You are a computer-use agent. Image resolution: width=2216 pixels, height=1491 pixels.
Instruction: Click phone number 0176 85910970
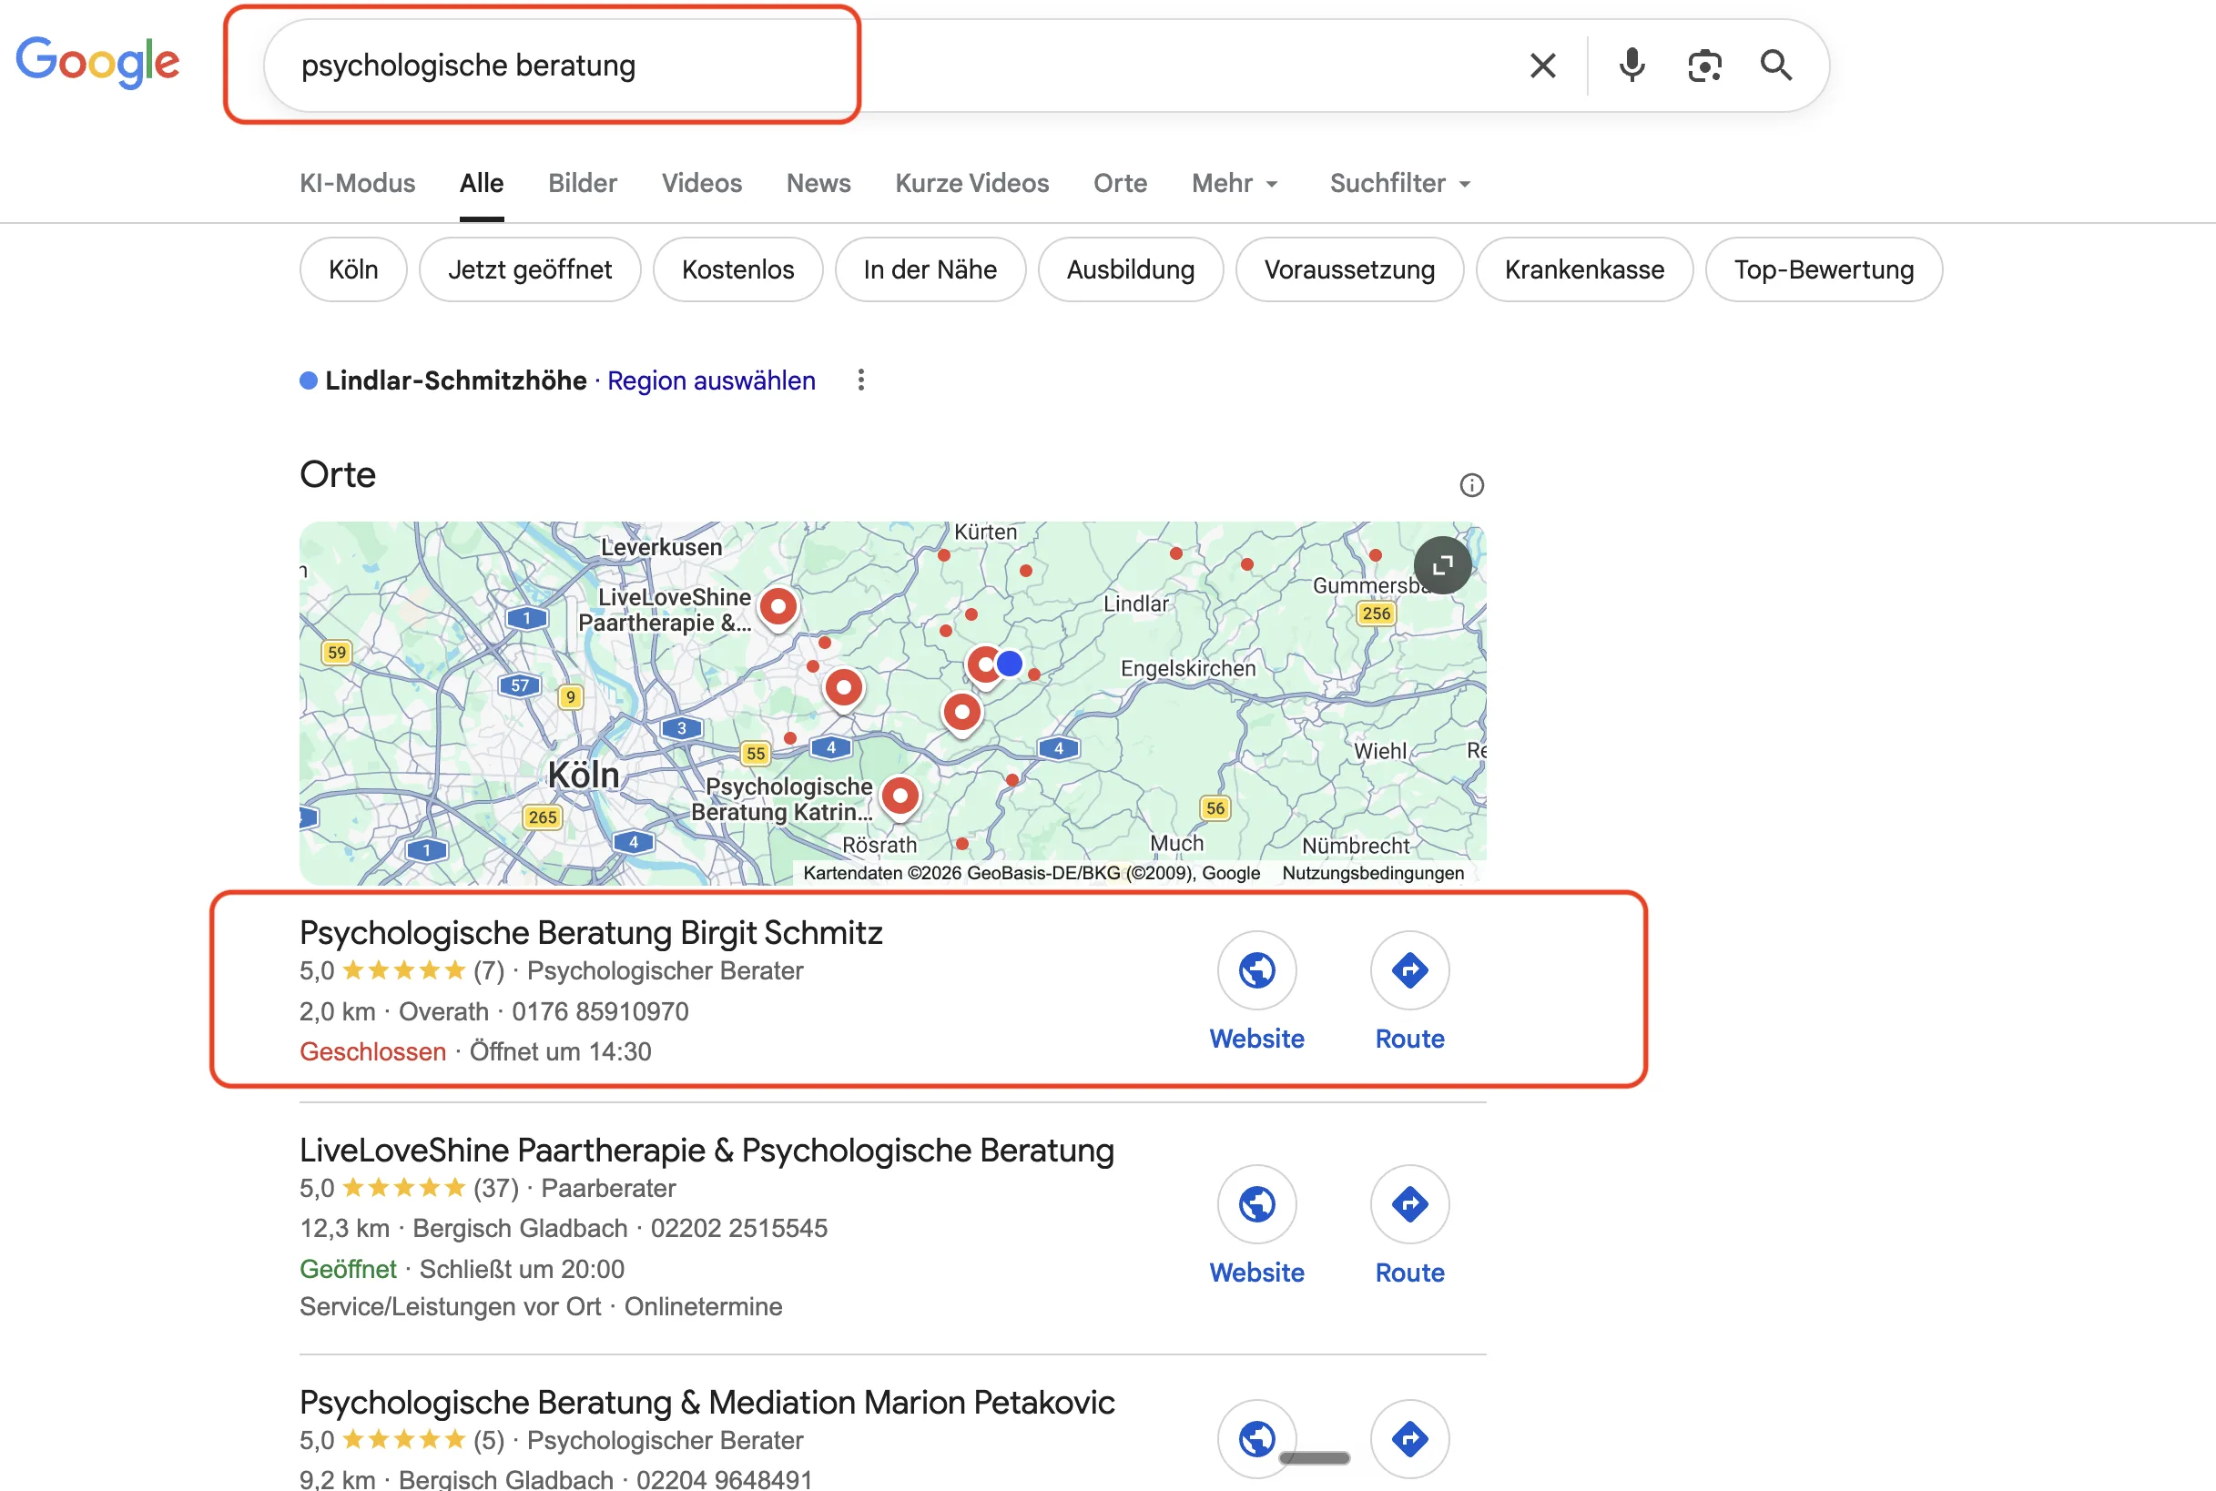click(x=599, y=1010)
